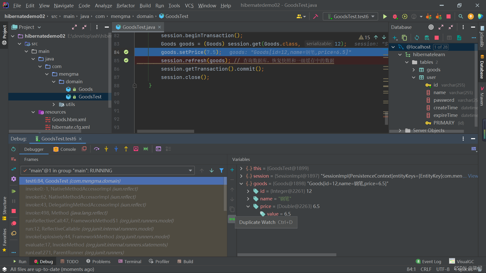Viewport: 486px width, 273px height.
Task: Close GoodsTest.test6 debug tab
Action: coord(80,139)
